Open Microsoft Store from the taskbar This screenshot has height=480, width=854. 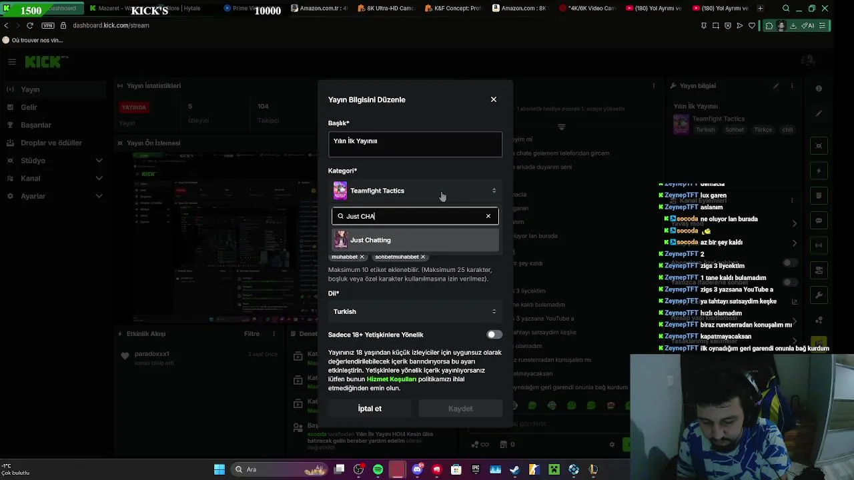click(x=456, y=469)
